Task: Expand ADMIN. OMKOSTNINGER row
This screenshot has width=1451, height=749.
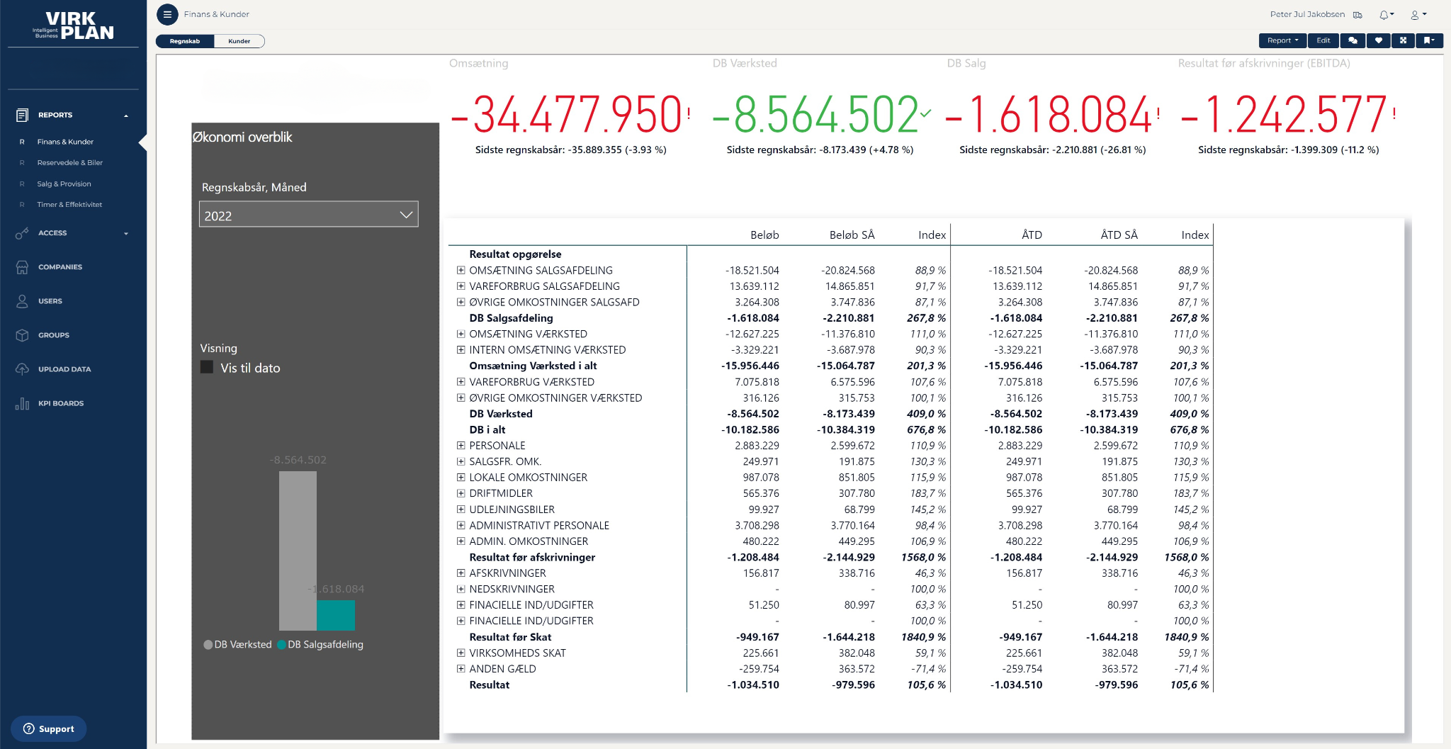Action: [x=461, y=541]
